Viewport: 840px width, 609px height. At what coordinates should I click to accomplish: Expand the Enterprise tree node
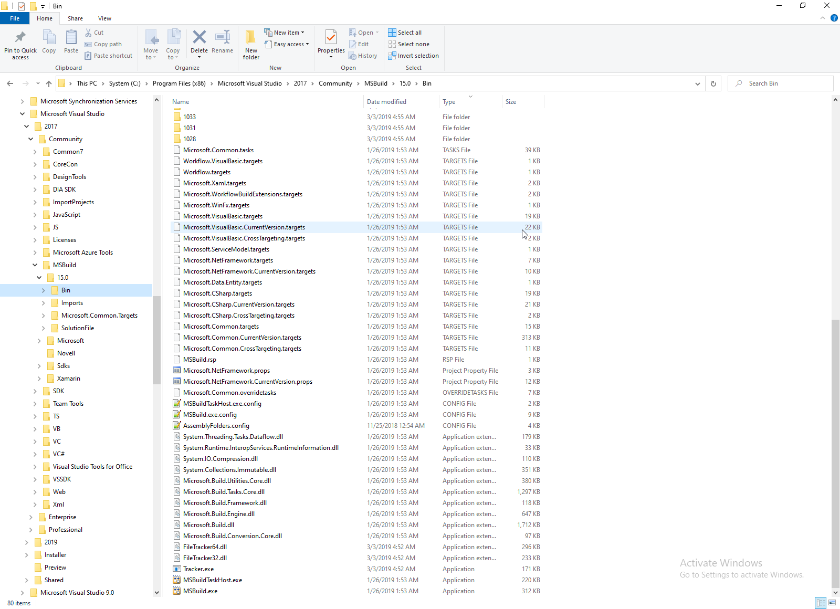(x=30, y=517)
